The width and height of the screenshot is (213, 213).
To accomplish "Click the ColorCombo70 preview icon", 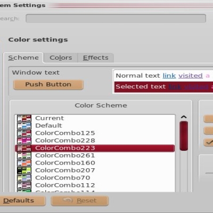I will [24, 178].
